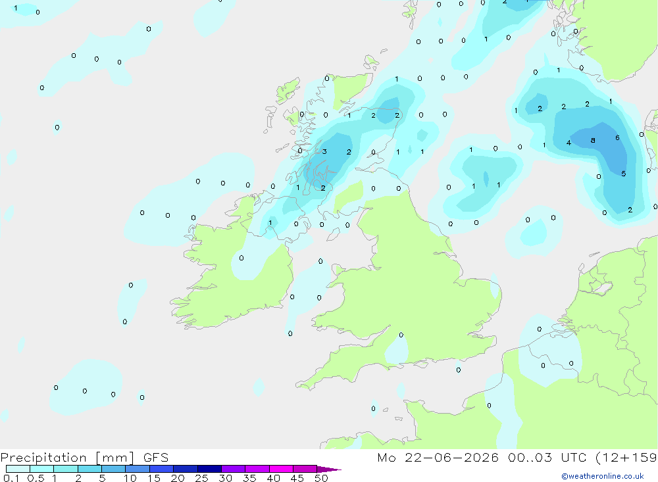The width and height of the screenshot is (658, 482).
Task: Pick the 15–20 mm legend color swatch
Action: [x=161, y=469]
